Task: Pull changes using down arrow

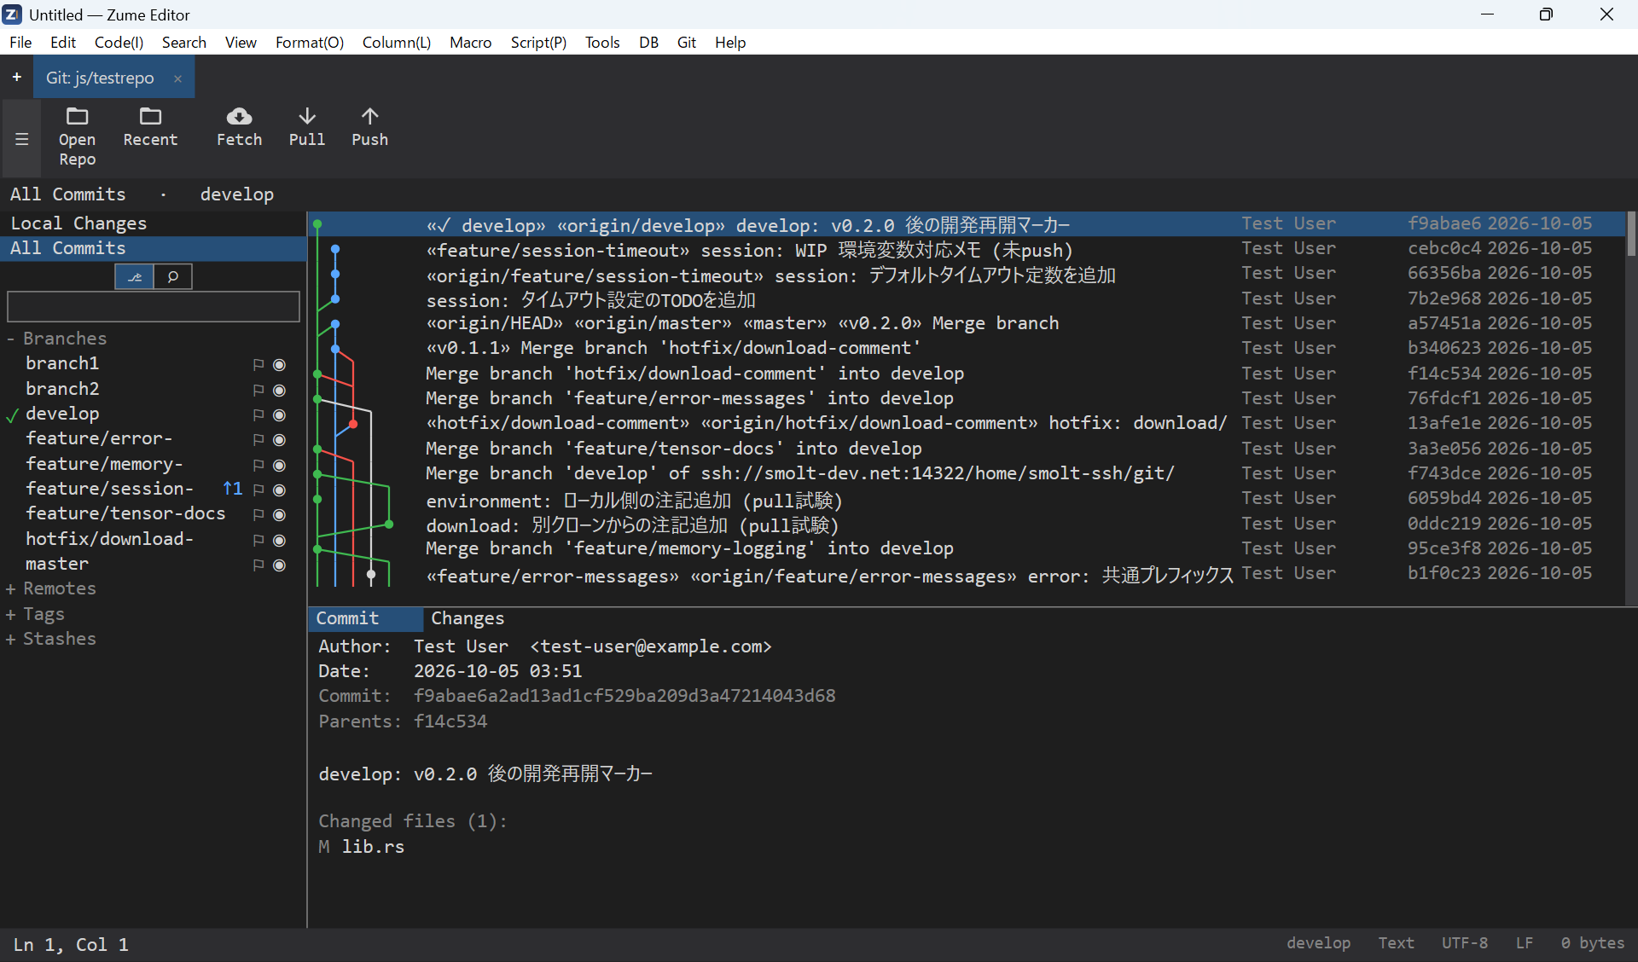Action: point(307,127)
